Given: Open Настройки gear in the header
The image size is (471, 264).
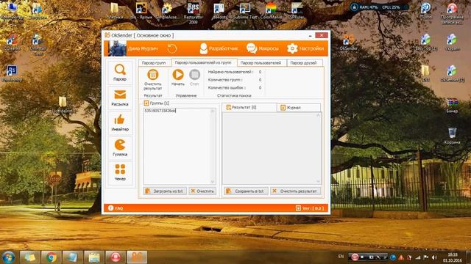Looking at the screenshot, I should (305, 48).
